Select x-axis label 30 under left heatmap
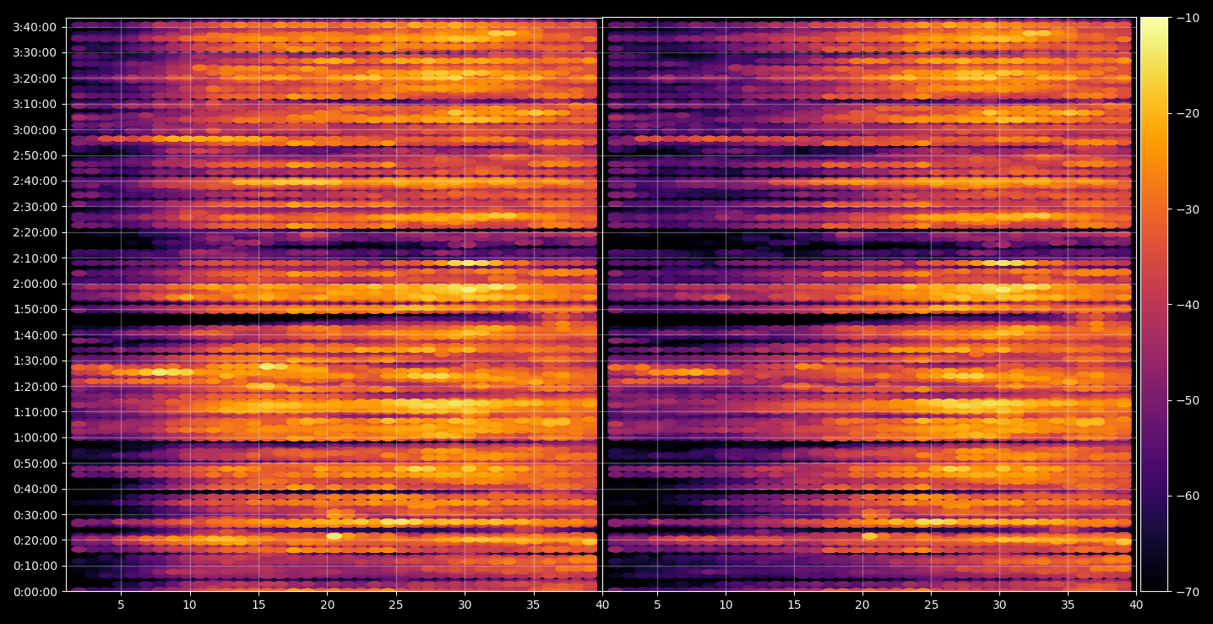This screenshot has height=624, width=1213. pos(465,605)
